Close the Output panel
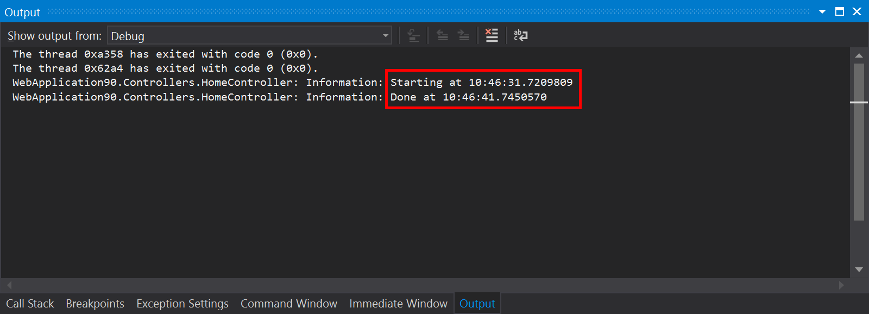 (857, 11)
